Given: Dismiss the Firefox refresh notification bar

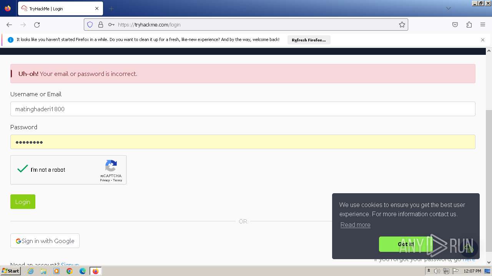Looking at the screenshot, I should 483,40.
